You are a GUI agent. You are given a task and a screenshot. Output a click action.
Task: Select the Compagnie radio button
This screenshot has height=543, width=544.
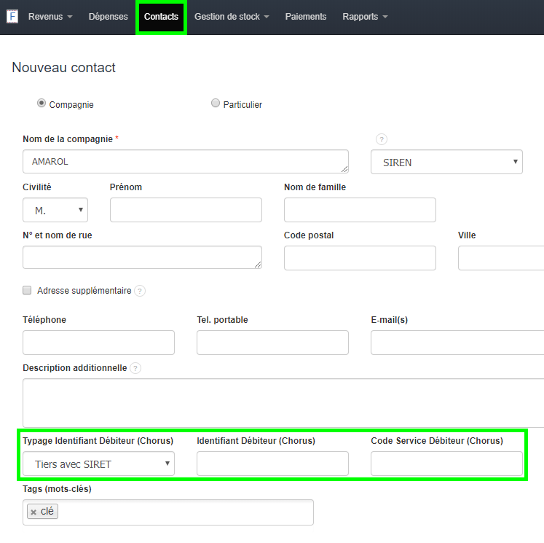42,103
